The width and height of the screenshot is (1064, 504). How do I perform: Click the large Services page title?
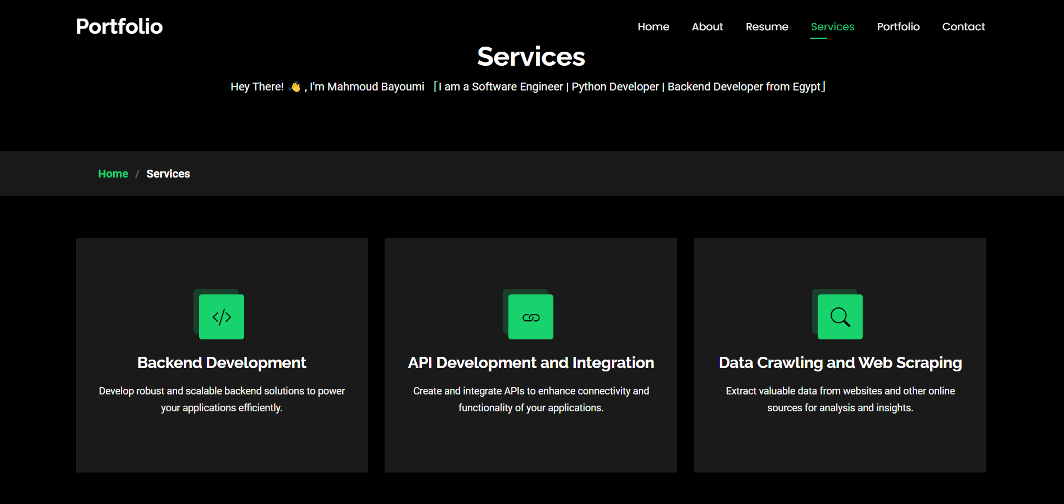531,56
